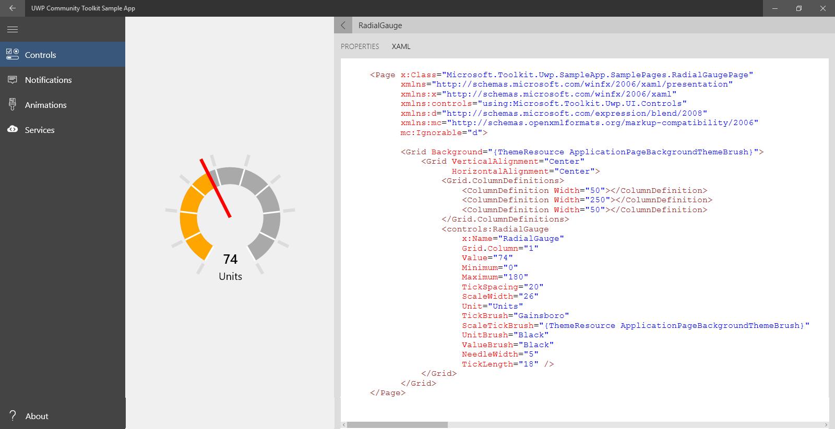The image size is (835, 429).
Task: Click the NeedleWidth="5" line
Action: [500, 354]
